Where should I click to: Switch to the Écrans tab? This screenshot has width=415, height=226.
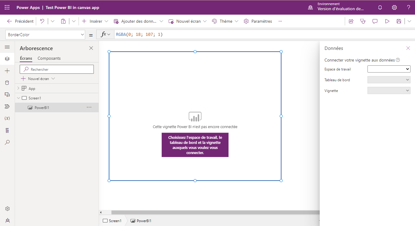(26, 59)
